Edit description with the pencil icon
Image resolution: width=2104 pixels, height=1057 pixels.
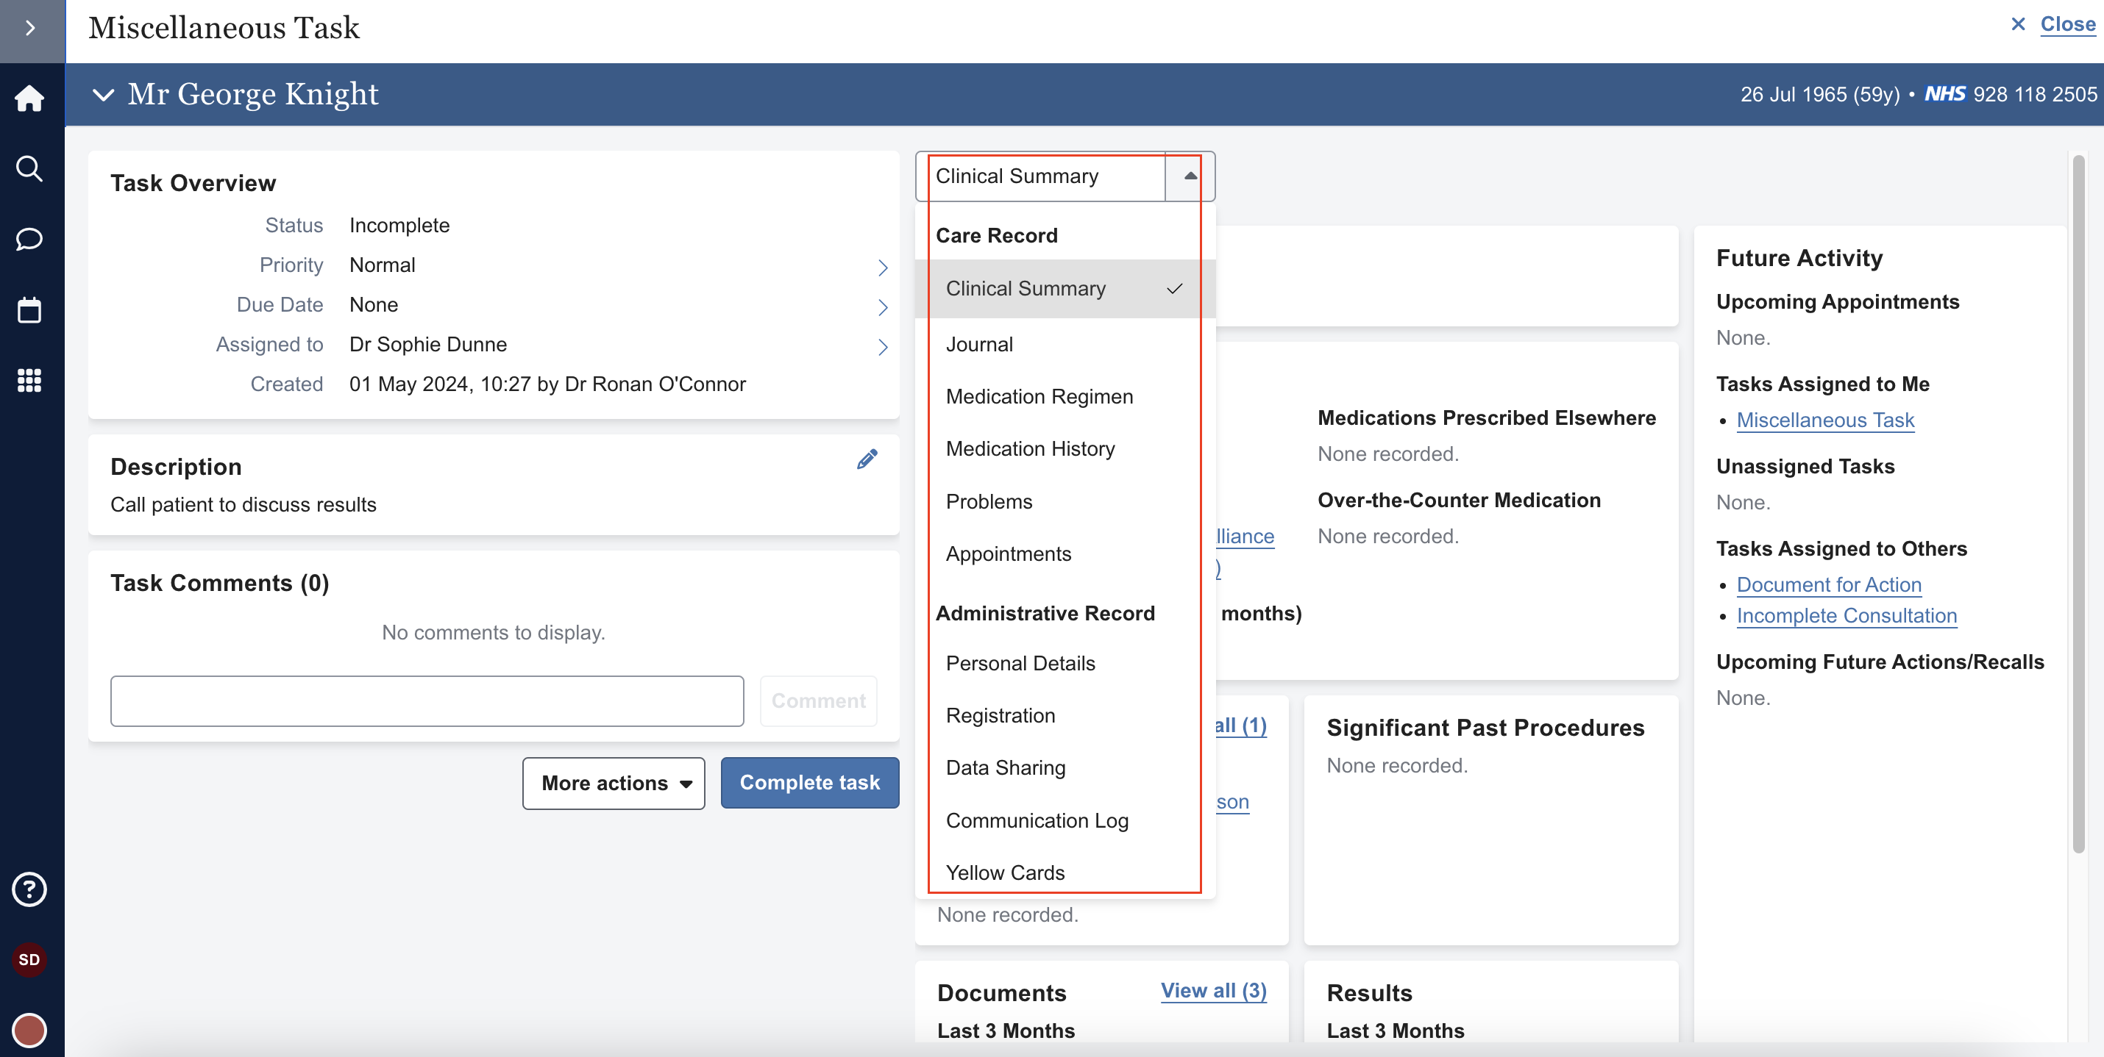[867, 459]
